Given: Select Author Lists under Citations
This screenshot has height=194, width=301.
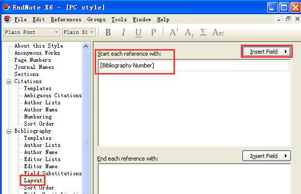Looking at the screenshot, I should click(42, 103).
